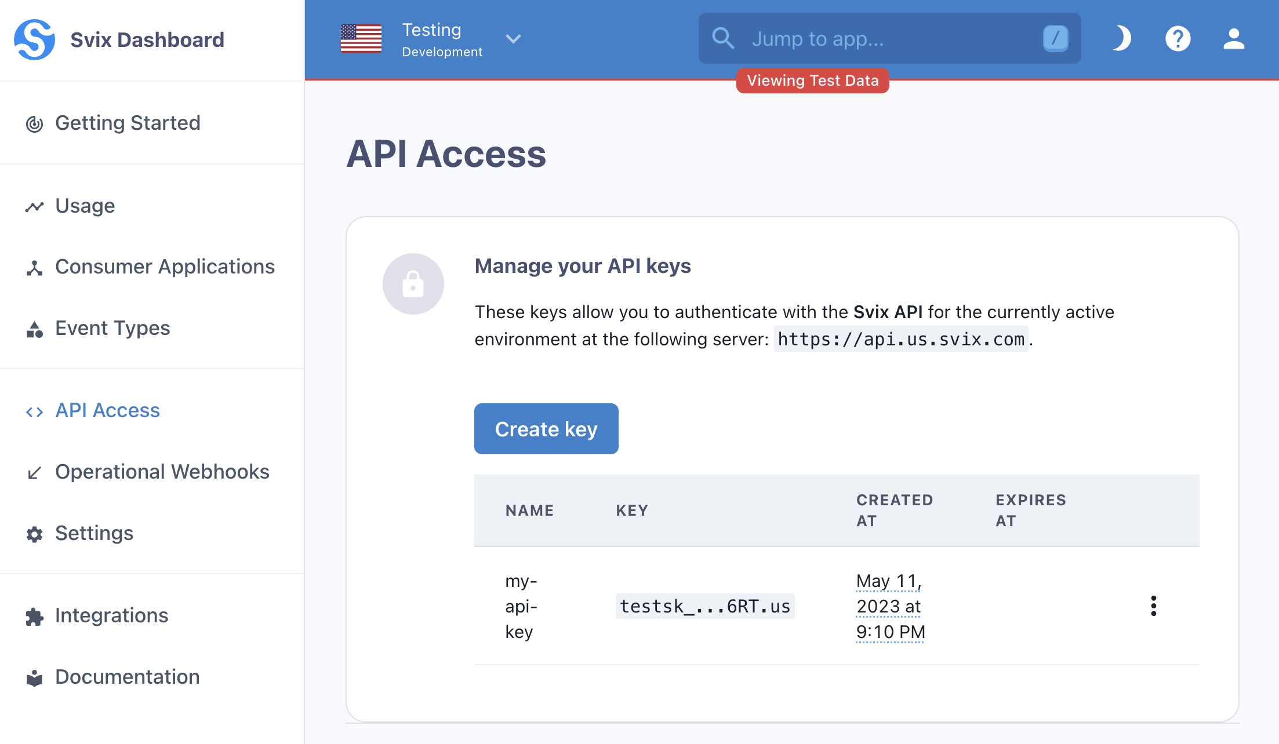The width and height of the screenshot is (1279, 744).
Task: Open the help question mark icon
Action: [x=1178, y=39]
